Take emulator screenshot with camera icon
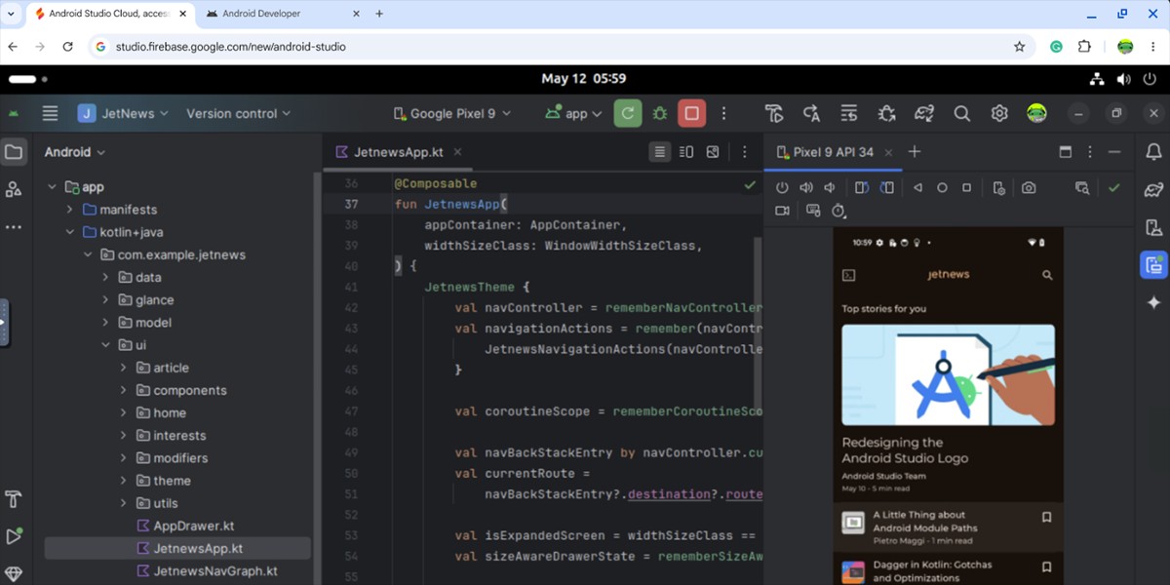 pos(1029,187)
